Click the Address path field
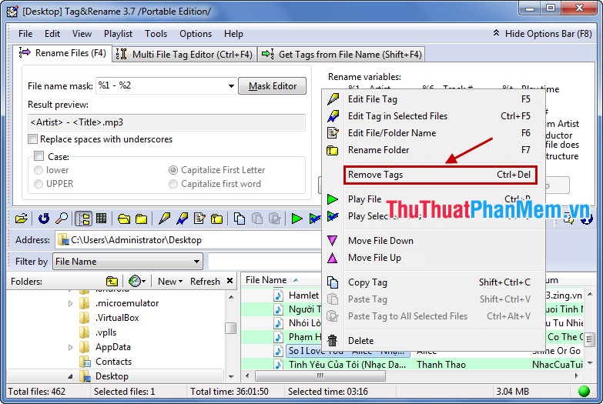Image resolution: width=603 pixels, height=404 pixels. 189,240
